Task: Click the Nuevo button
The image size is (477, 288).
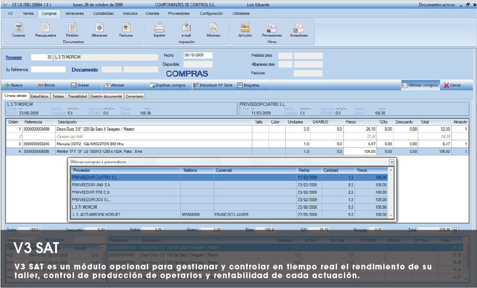Action: pos(13,85)
